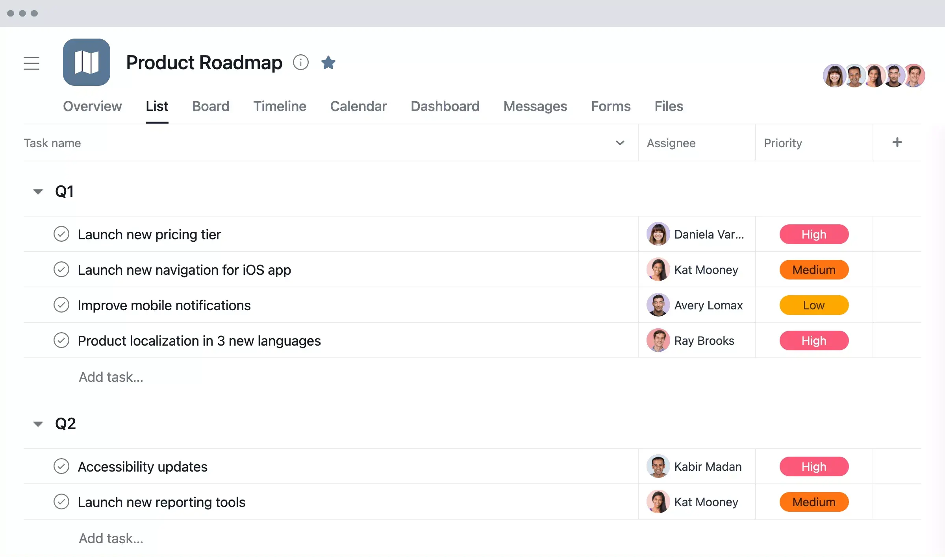
Task: Click the Product Roadmap book app icon
Action: pyautogui.click(x=87, y=62)
